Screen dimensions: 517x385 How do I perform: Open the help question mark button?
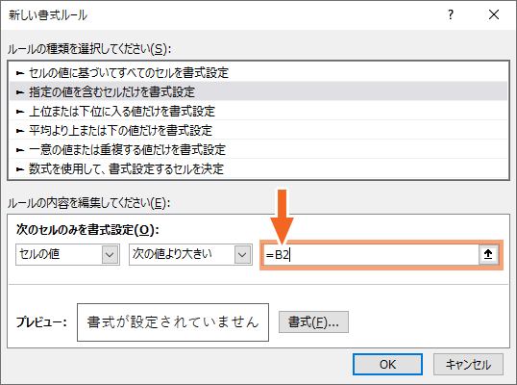[451, 14]
